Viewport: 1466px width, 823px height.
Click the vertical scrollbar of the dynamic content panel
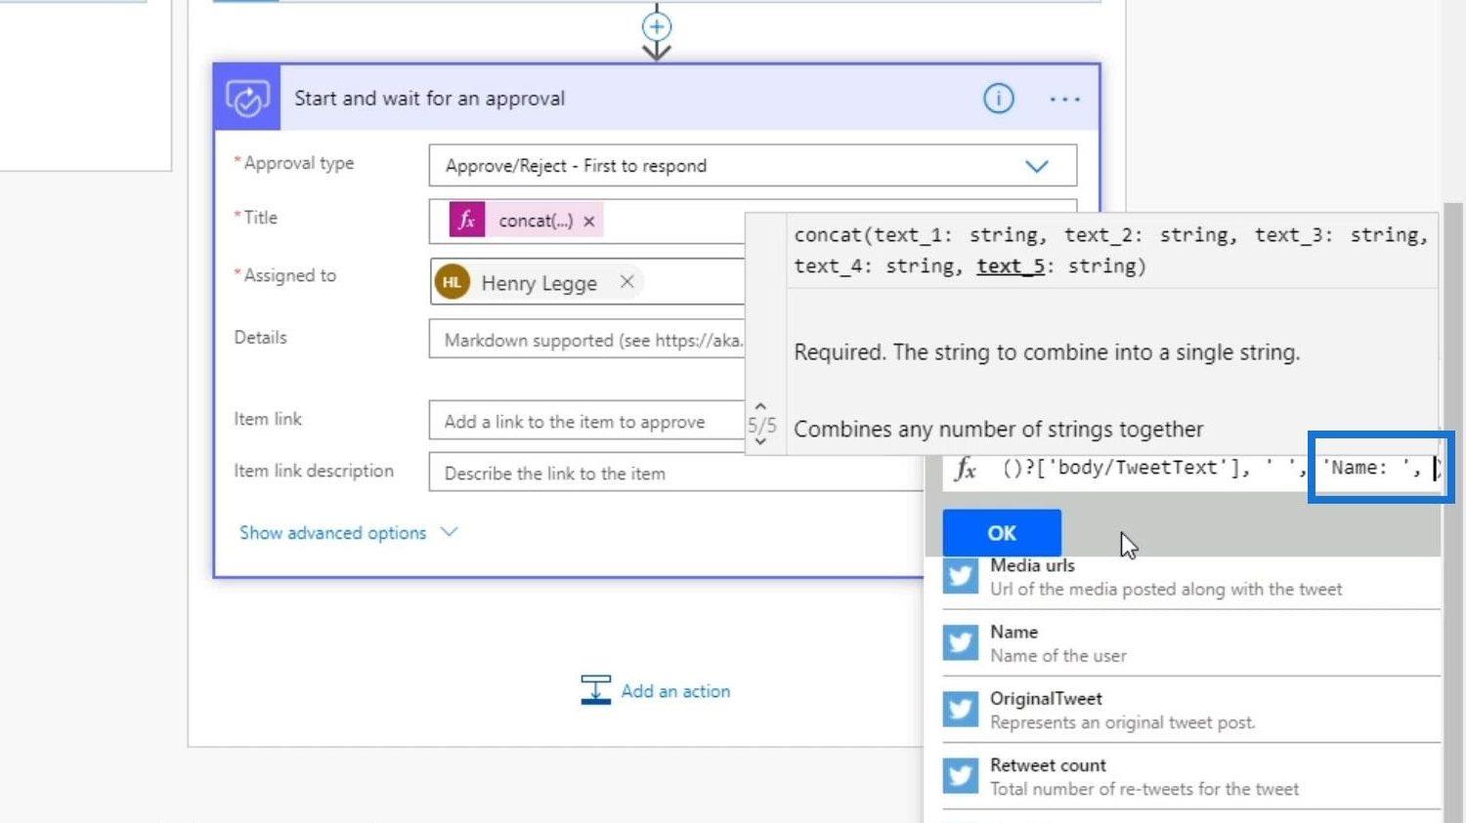[x=1453, y=513]
